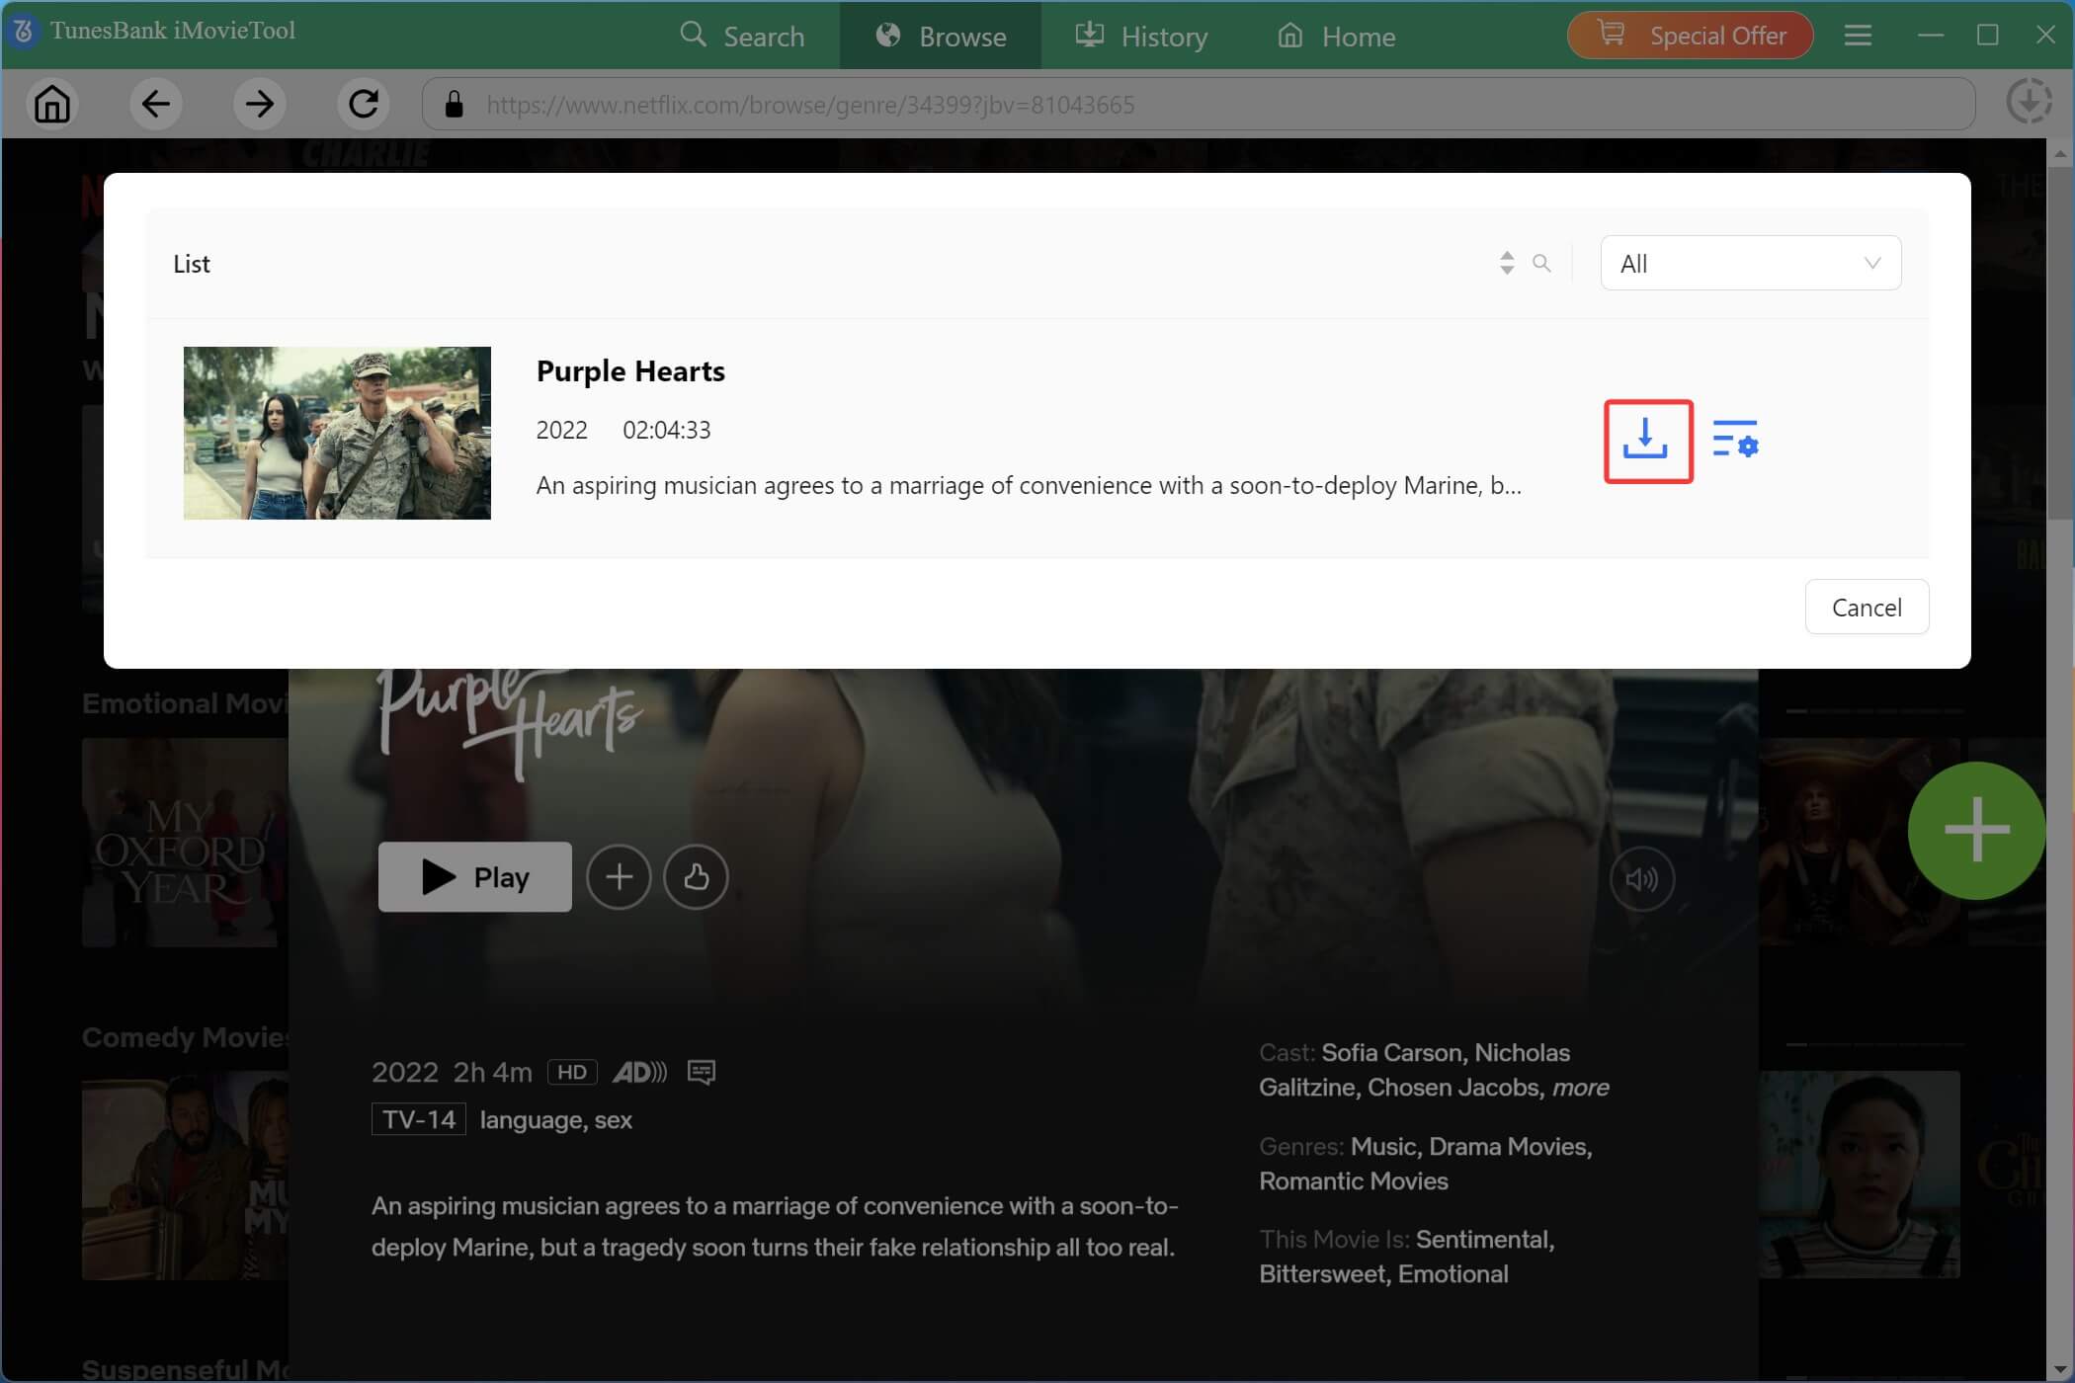
Task: Reload the Netflix page
Action: pyautogui.click(x=363, y=104)
